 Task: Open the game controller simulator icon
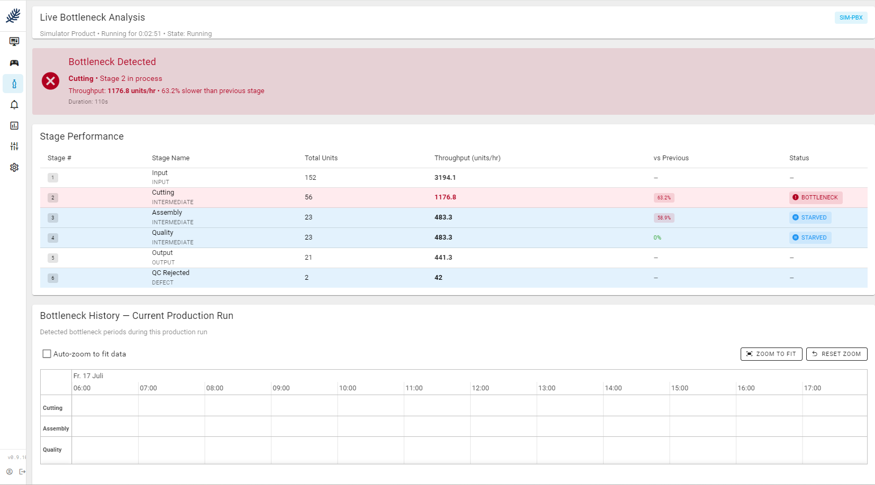(14, 62)
